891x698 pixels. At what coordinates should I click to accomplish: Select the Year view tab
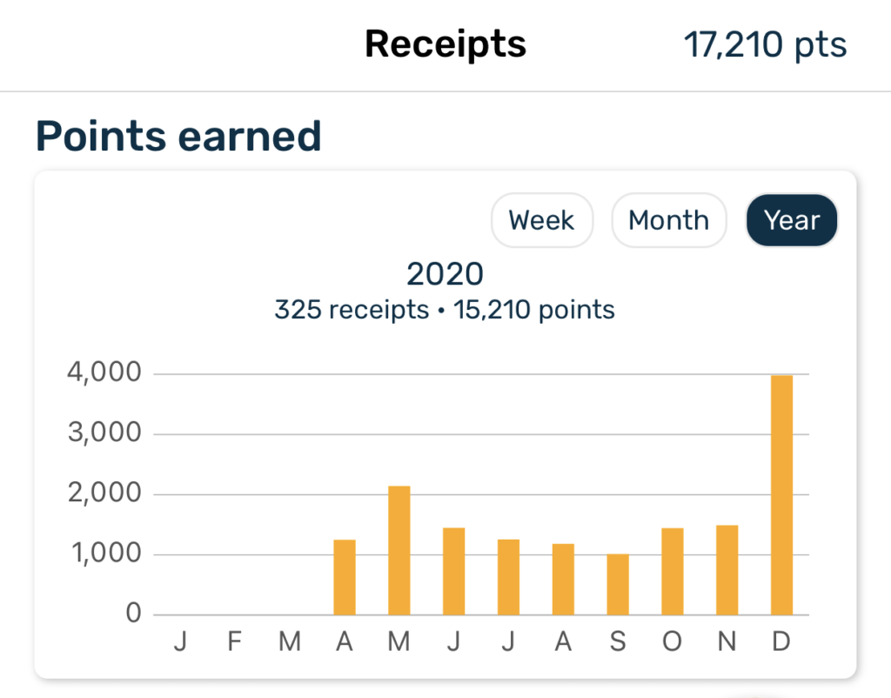point(792,220)
